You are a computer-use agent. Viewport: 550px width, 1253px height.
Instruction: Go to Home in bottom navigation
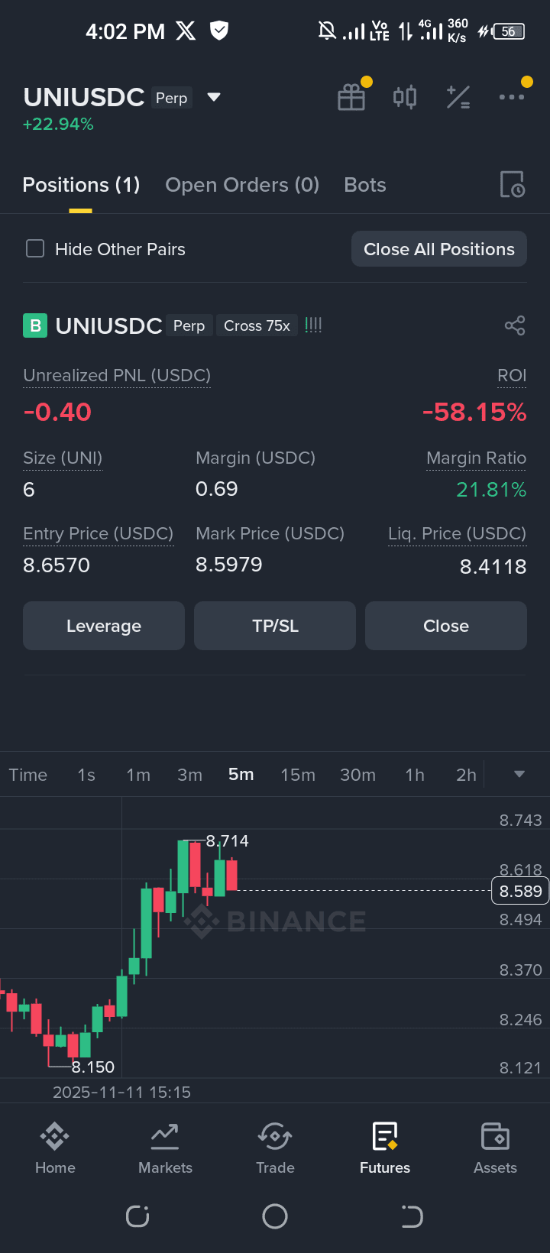(x=55, y=1148)
